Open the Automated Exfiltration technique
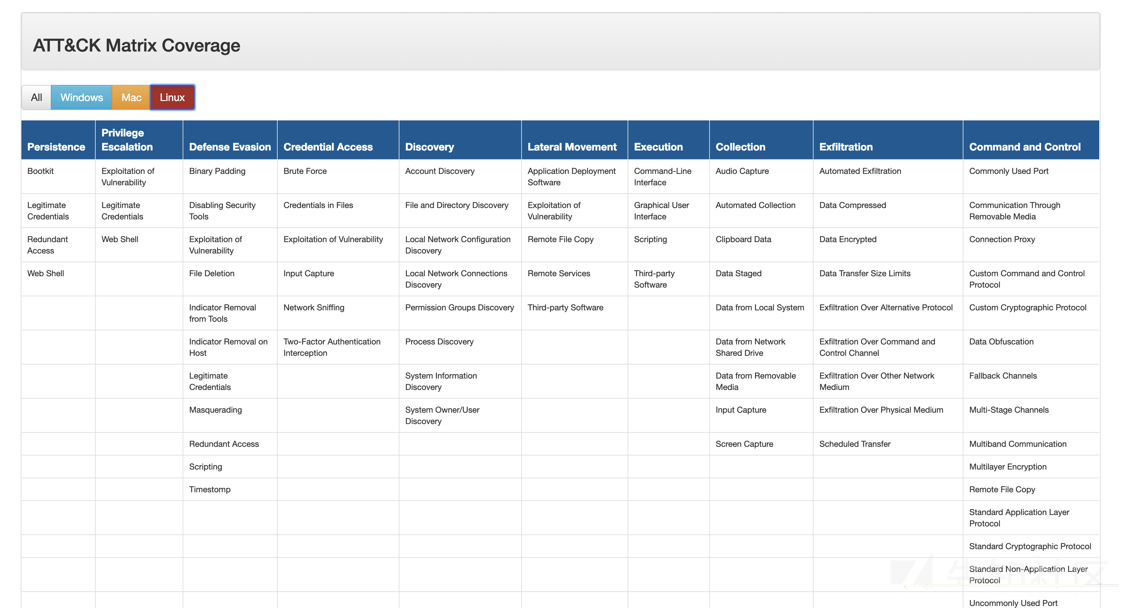Viewport: 1122px width, 608px height. [860, 171]
